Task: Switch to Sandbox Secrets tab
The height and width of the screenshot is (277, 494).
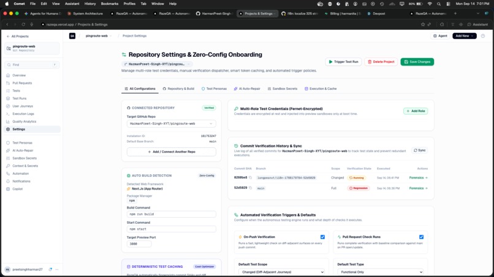Action: click(x=283, y=89)
